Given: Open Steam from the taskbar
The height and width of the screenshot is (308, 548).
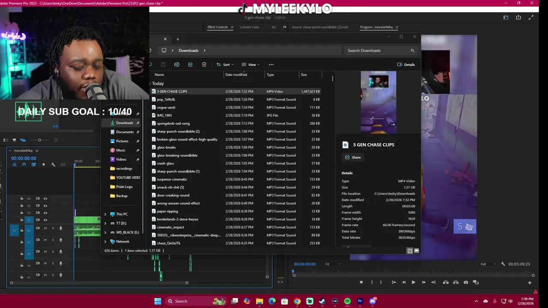Looking at the screenshot, I should click(322, 301).
